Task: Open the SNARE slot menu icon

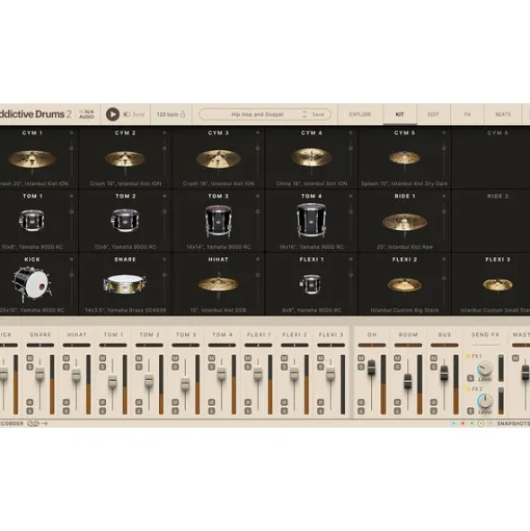Action: click(x=164, y=259)
